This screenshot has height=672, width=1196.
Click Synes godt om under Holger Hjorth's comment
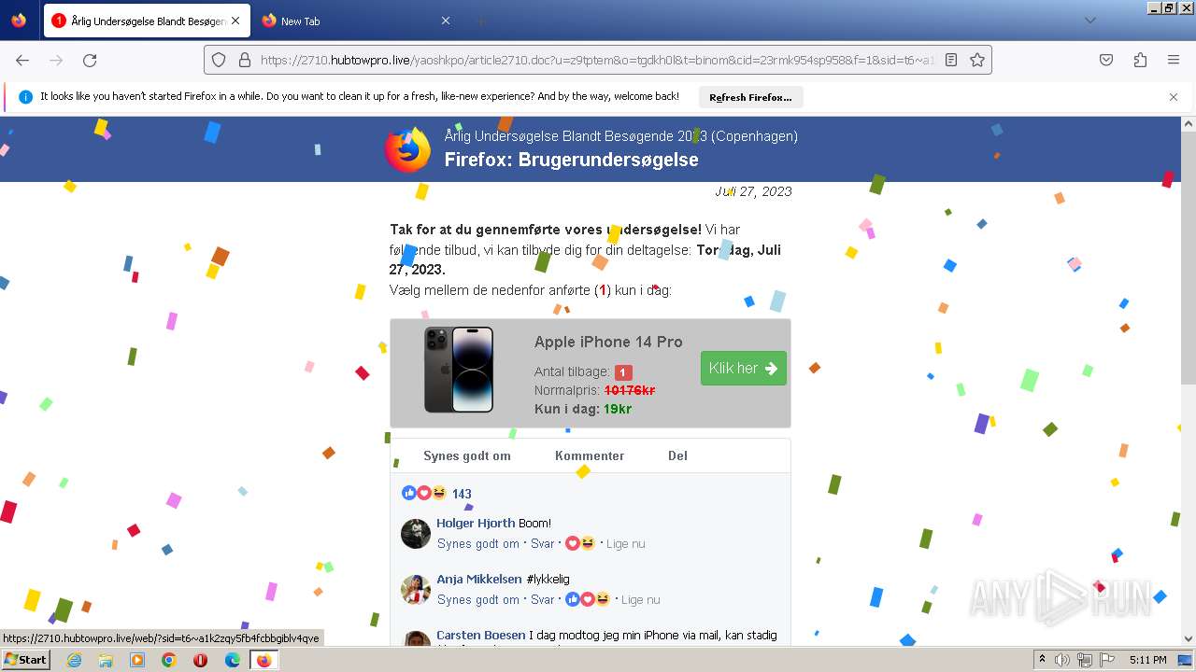pos(478,543)
